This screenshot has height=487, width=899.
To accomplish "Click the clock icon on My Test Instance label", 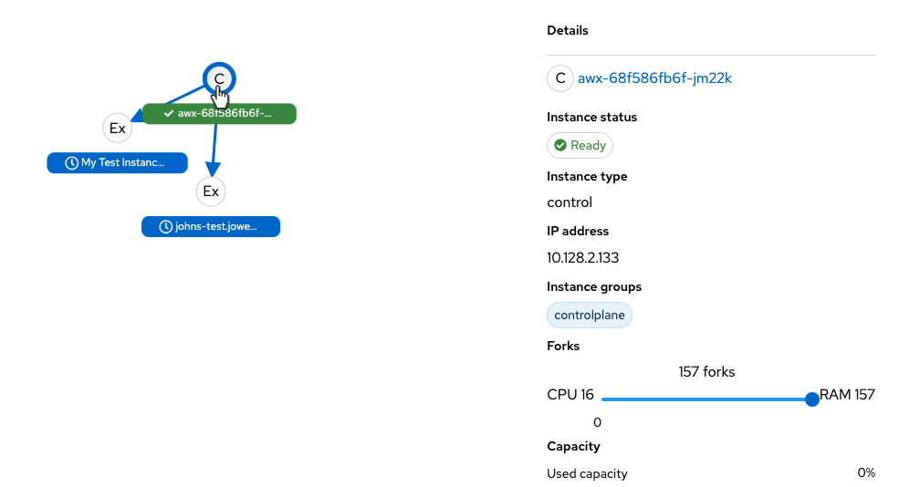I will point(72,162).
